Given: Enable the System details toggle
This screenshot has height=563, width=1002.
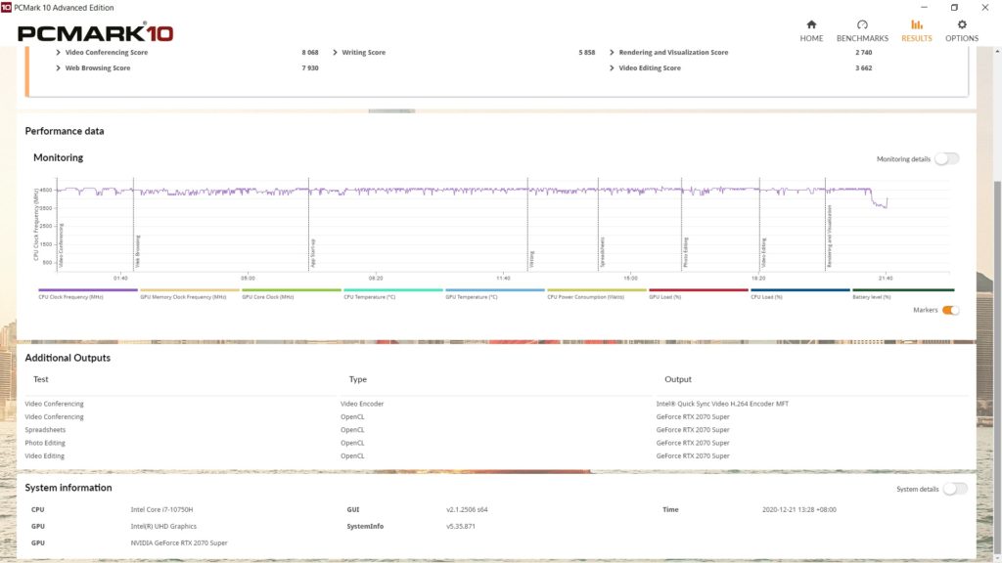Looking at the screenshot, I should [x=955, y=489].
